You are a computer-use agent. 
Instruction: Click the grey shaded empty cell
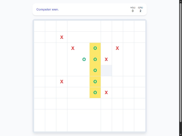(106, 70)
